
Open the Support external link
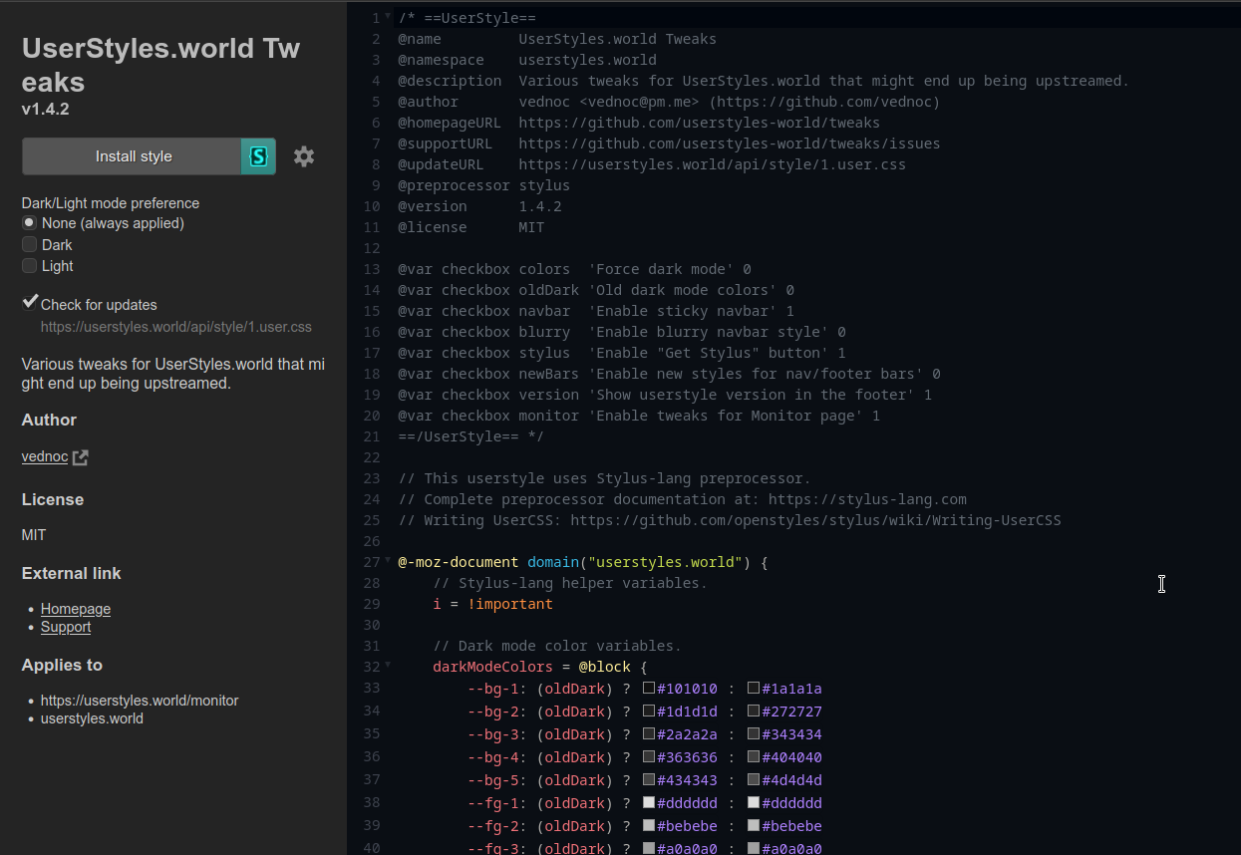66,627
